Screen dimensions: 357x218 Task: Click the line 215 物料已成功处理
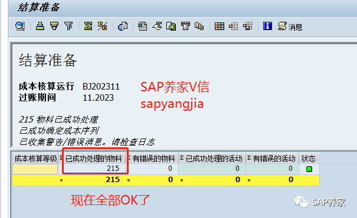pyautogui.click(x=58, y=120)
